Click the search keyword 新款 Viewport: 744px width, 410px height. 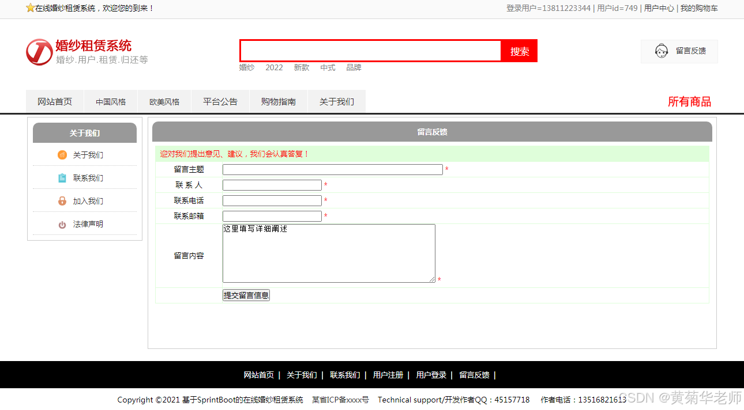coord(302,67)
